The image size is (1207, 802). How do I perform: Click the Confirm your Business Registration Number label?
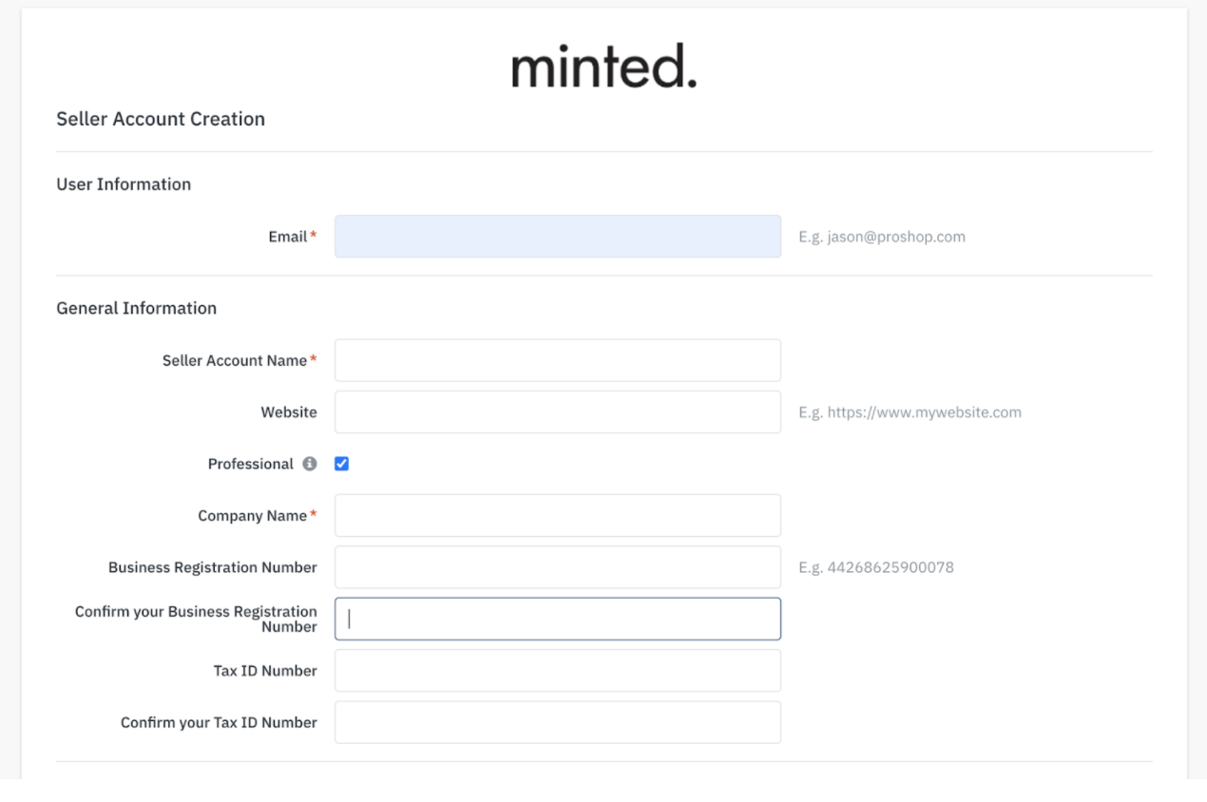tap(196, 619)
